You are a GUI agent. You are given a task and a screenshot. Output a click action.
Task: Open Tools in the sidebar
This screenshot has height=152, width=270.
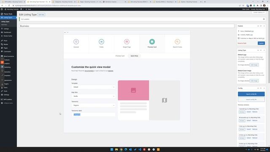[x=5, y=91]
